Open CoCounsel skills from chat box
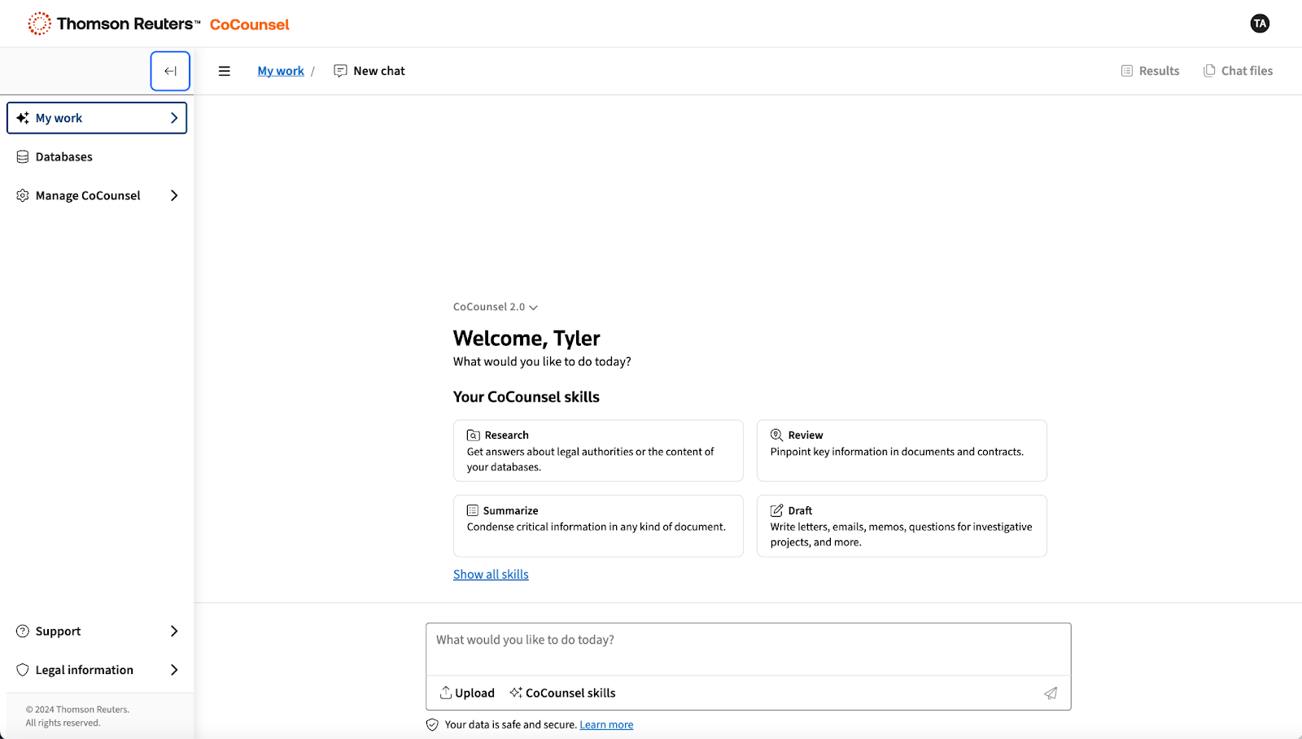The height and width of the screenshot is (739, 1302). coord(562,693)
